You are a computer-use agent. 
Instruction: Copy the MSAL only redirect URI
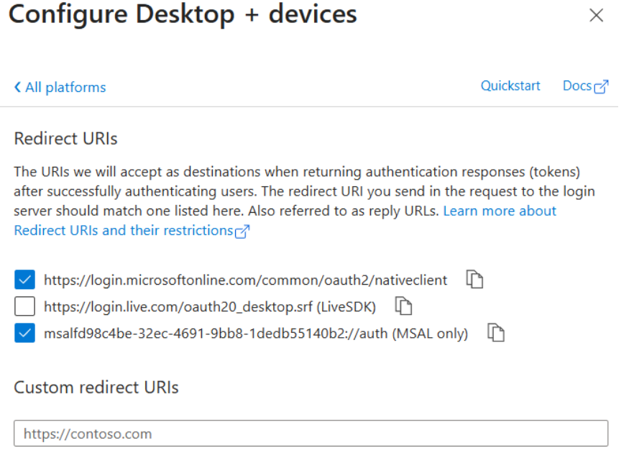(x=496, y=333)
